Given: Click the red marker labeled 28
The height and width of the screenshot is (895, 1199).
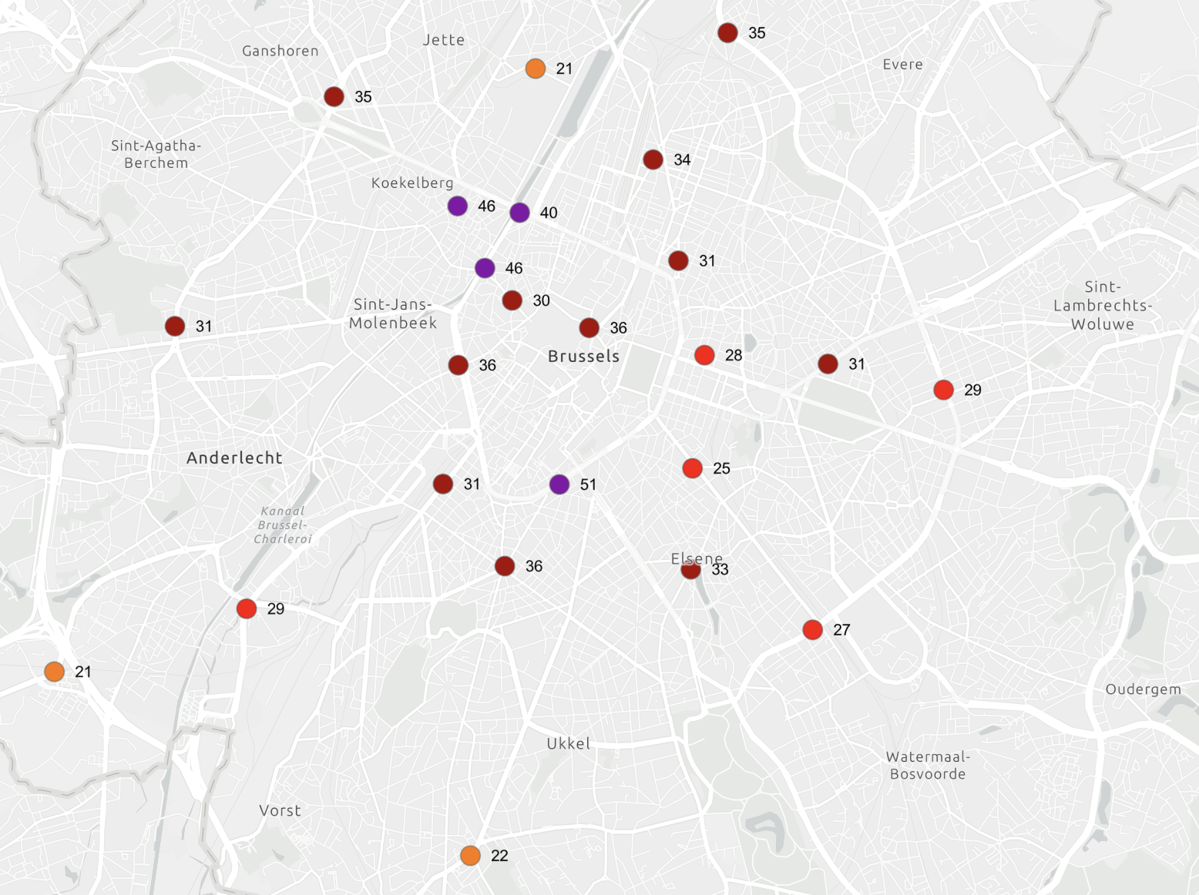Looking at the screenshot, I should [704, 355].
